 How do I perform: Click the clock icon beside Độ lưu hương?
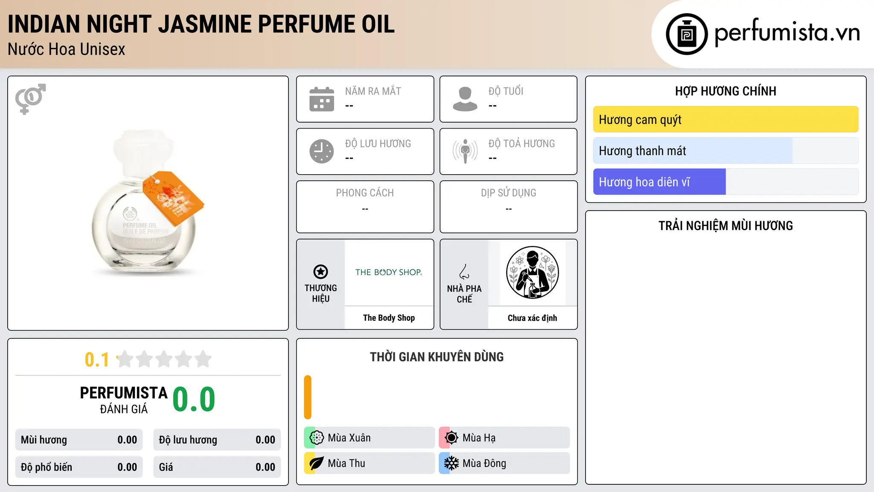pos(322,151)
